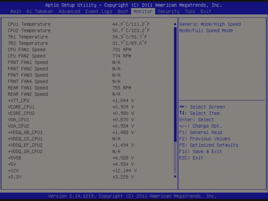
Task: Click the +VDDQ_CD_CPU1 N/A value
Action: coord(116,139)
